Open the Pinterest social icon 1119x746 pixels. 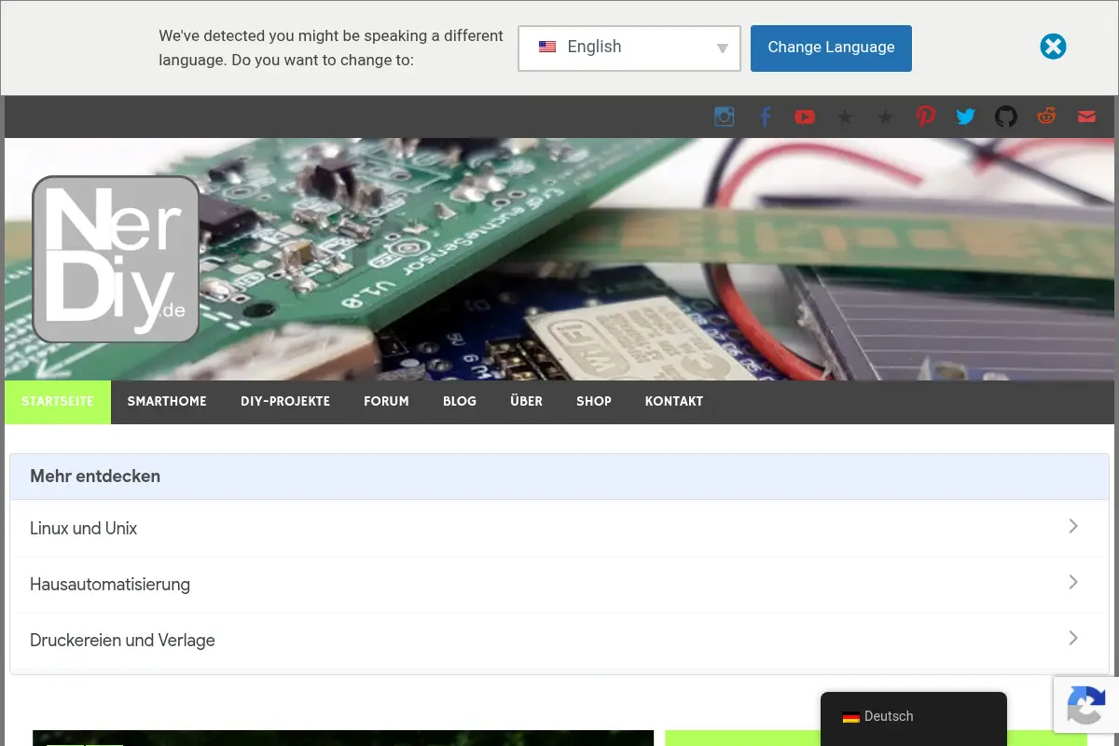(925, 117)
